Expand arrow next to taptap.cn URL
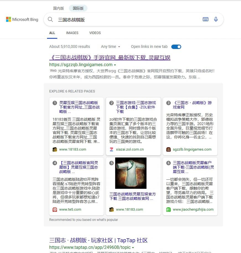This screenshot has width=241, height=253. pos(133,248)
